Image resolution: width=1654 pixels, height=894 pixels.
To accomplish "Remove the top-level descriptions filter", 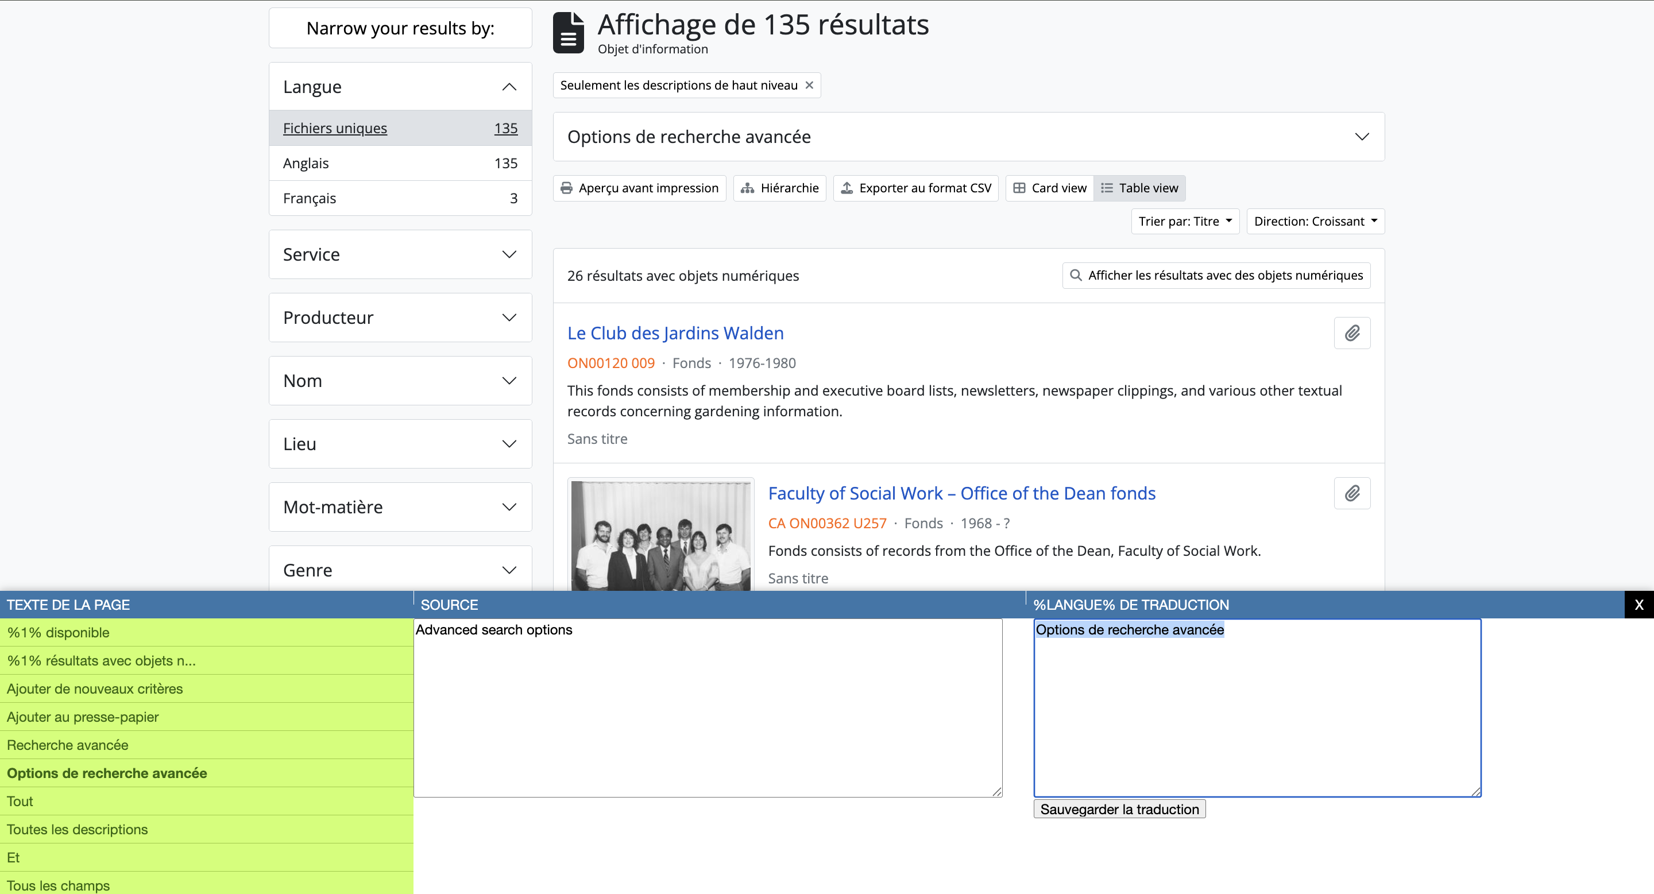I will tap(809, 85).
